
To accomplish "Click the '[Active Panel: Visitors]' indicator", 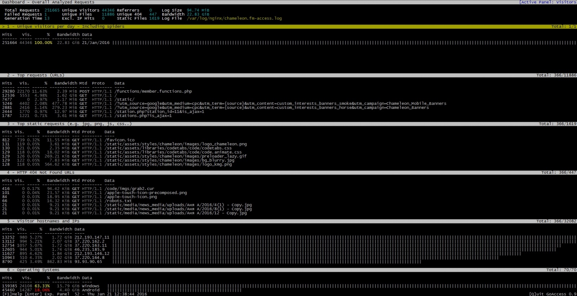I will click(x=548, y=2).
